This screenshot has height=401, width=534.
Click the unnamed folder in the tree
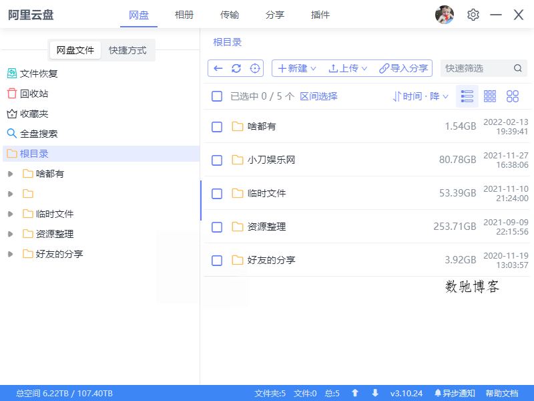(x=28, y=194)
